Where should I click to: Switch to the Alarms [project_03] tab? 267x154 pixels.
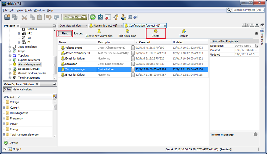[x=105, y=25]
